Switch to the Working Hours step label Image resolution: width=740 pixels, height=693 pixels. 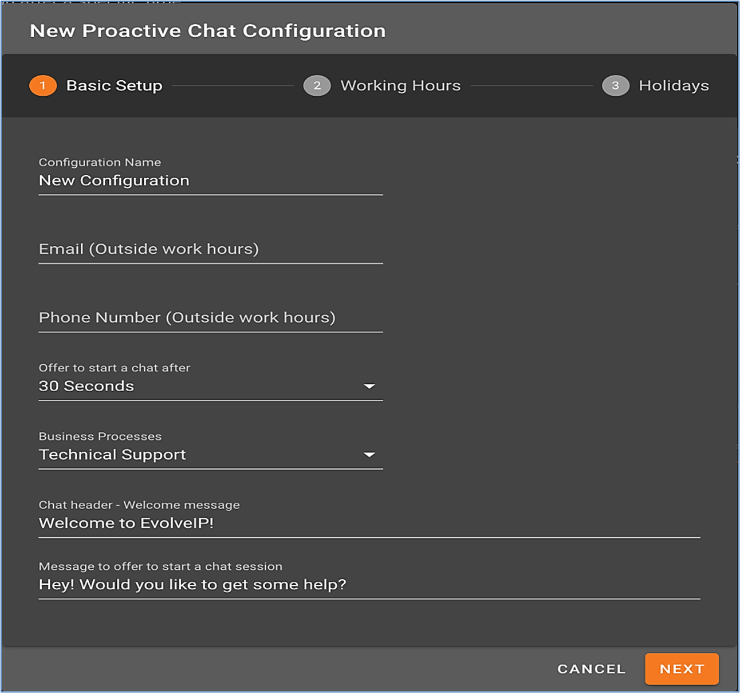[x=400, y=86]
